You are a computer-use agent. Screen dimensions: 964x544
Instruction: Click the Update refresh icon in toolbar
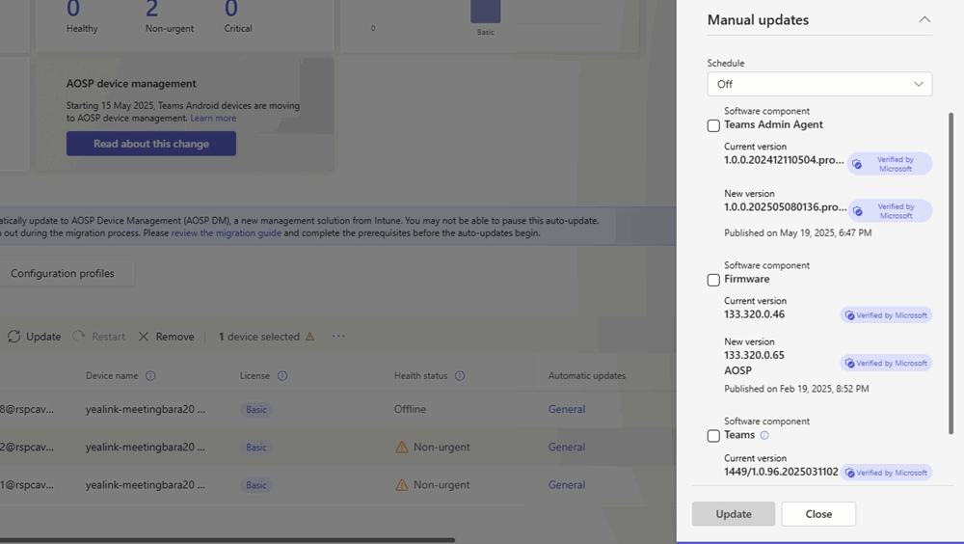[14, 337]
